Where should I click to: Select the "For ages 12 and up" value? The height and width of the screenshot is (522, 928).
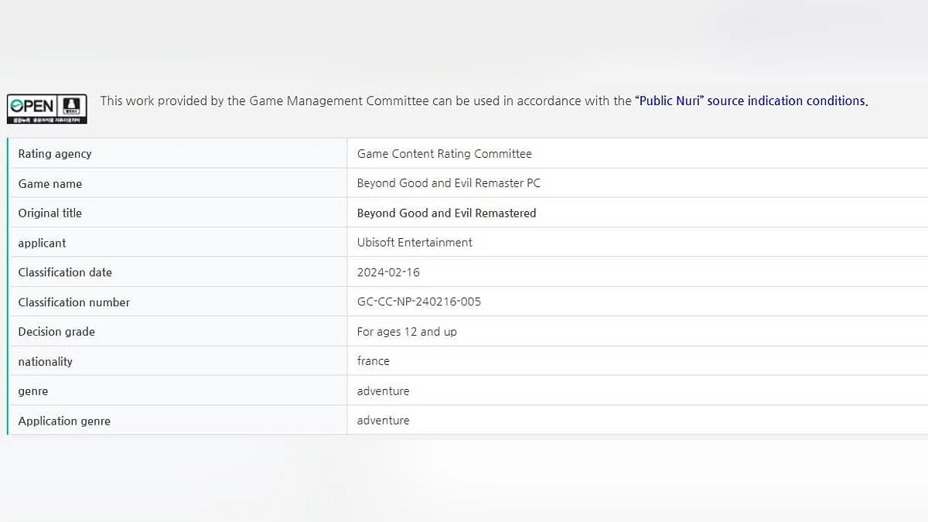pos(407,332)
